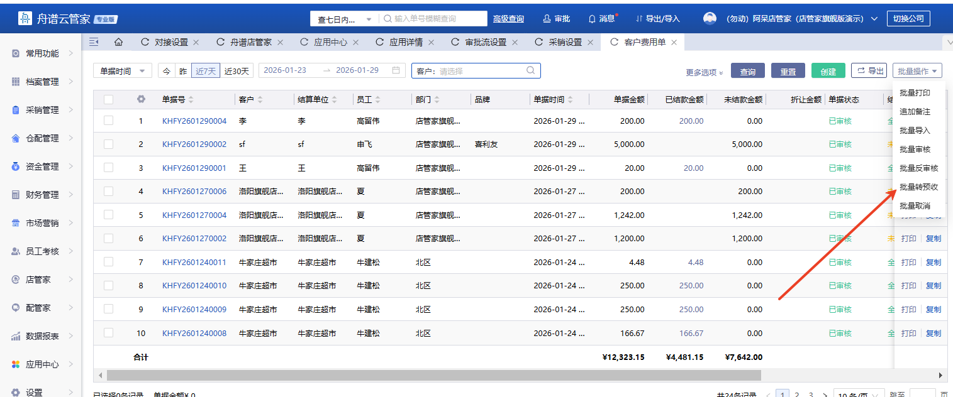Toggle the select-all header checkbox
953x397 pixels.
[109, 99]
